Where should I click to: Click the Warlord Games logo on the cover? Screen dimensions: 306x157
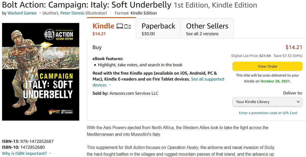[x=54, y=111]
